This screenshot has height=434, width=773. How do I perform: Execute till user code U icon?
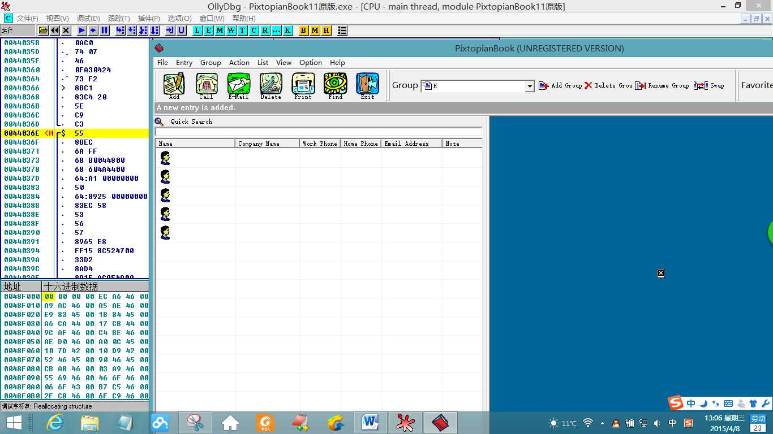(182, 31)
